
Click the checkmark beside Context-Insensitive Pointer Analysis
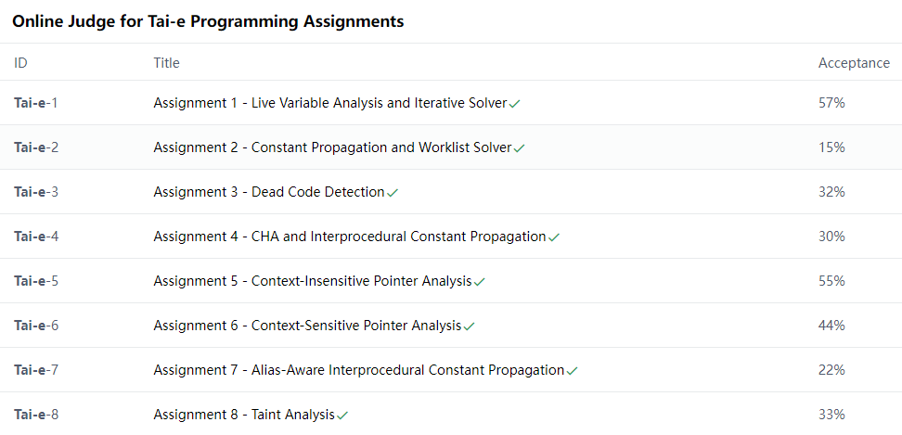[x=480, y=282]
